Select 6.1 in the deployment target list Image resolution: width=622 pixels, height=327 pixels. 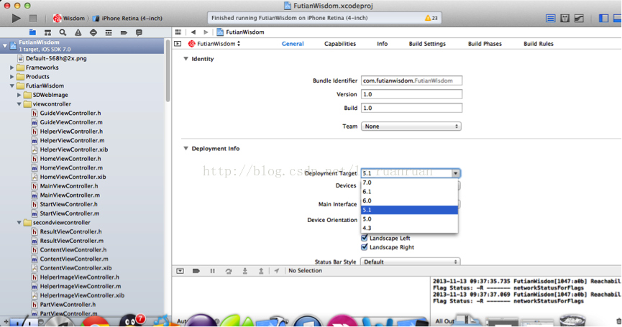[409, 192]
